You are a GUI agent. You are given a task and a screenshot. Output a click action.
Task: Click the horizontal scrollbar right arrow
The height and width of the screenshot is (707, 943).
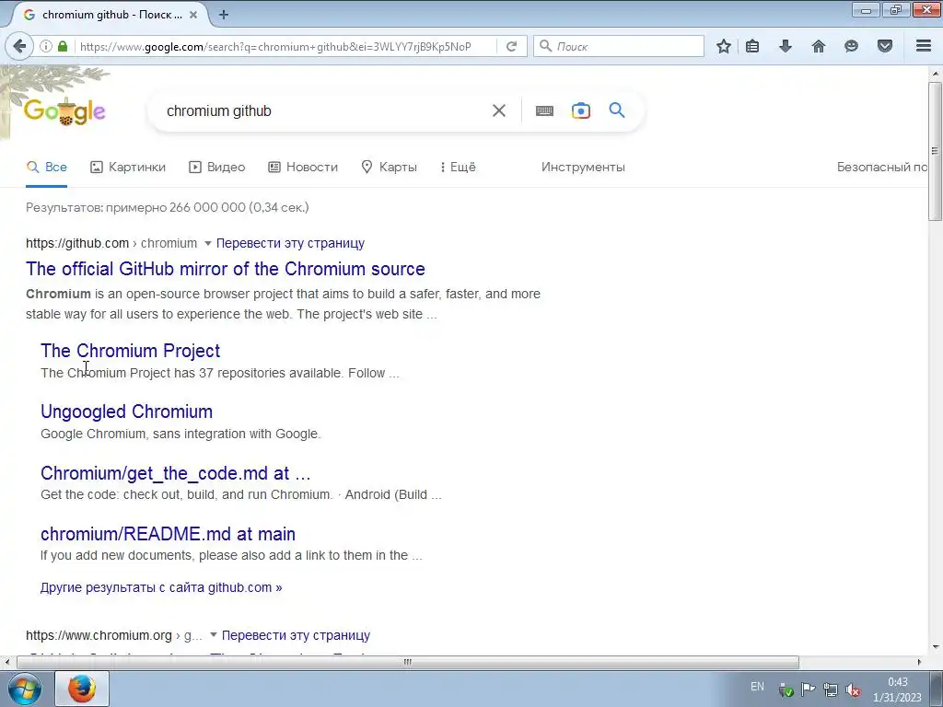pyautogui.click(x=919, y=662)
